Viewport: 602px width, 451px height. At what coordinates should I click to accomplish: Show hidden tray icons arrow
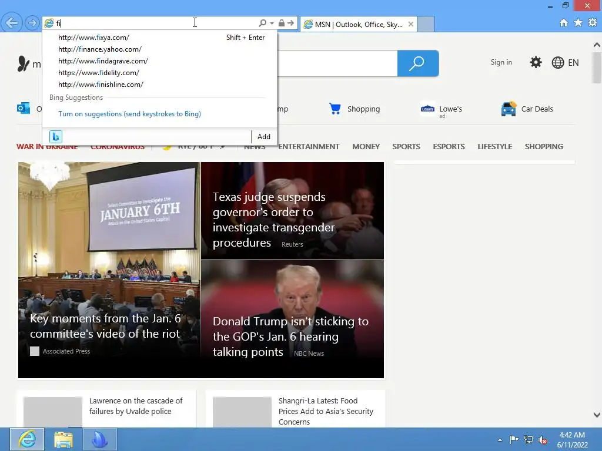[500, 440]
